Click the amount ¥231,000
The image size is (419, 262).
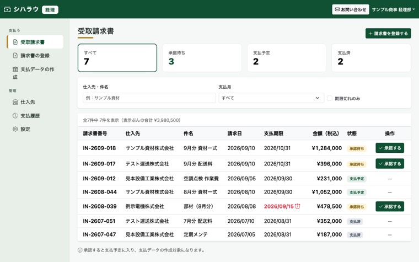(329, 179)
